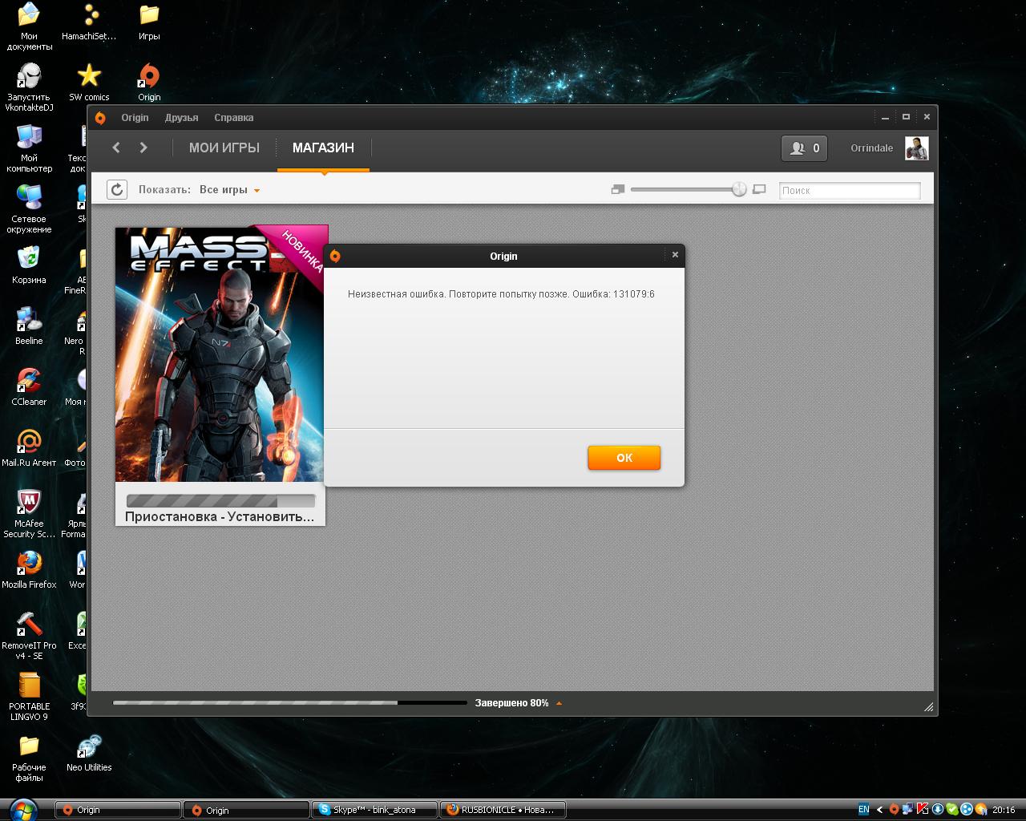
Task: Select the Origin desktop shortcut
Action: (x=149, y=83)
